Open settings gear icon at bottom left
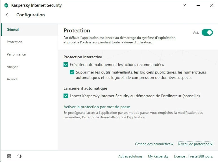 click(x=9, y=156)
